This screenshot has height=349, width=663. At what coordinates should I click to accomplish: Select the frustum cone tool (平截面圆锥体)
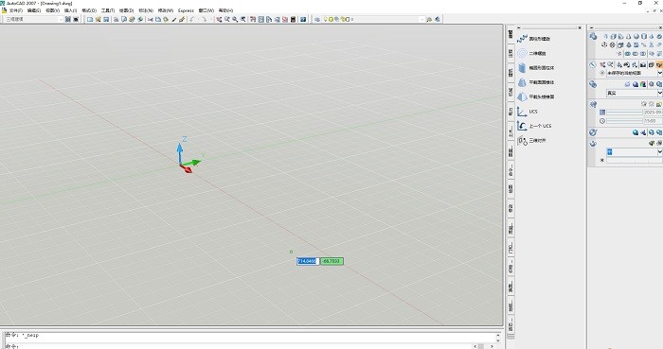pos(535,82)
